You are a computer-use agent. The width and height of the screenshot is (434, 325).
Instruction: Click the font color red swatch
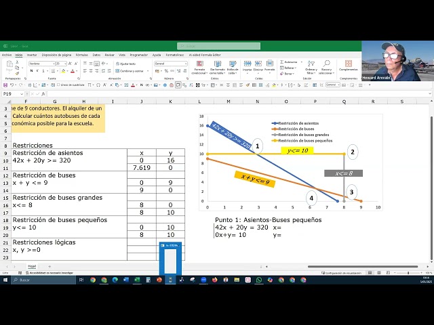73,71
